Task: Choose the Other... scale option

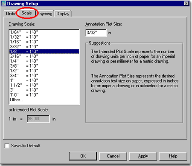Action: pyautogui.click(x=44, y=100)
